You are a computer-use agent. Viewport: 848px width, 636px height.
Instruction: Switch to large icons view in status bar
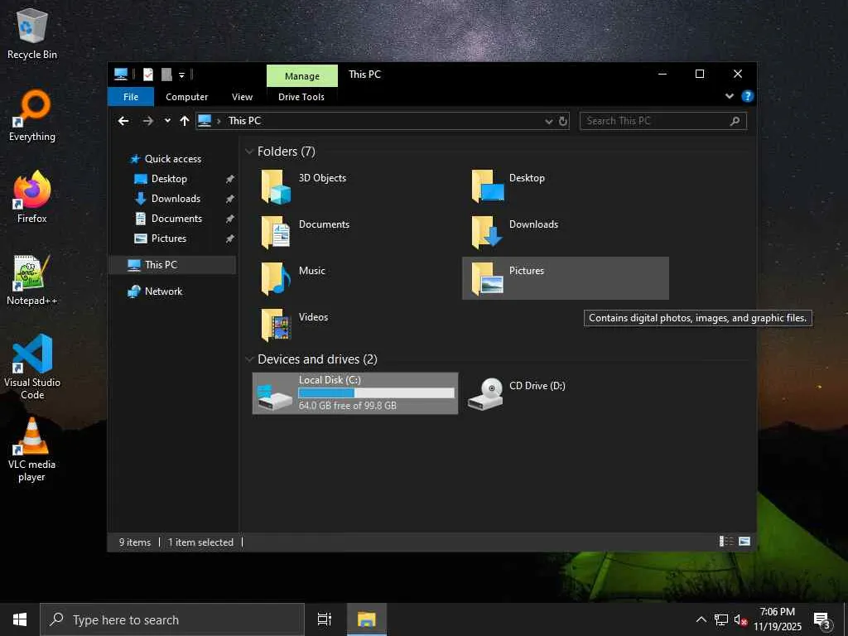pyautogui.click(x=744, y=542)
